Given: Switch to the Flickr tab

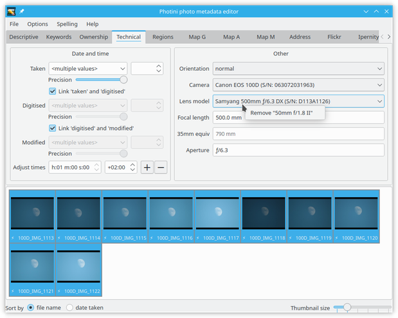Looking at the screenshot, I should [334, 37].
